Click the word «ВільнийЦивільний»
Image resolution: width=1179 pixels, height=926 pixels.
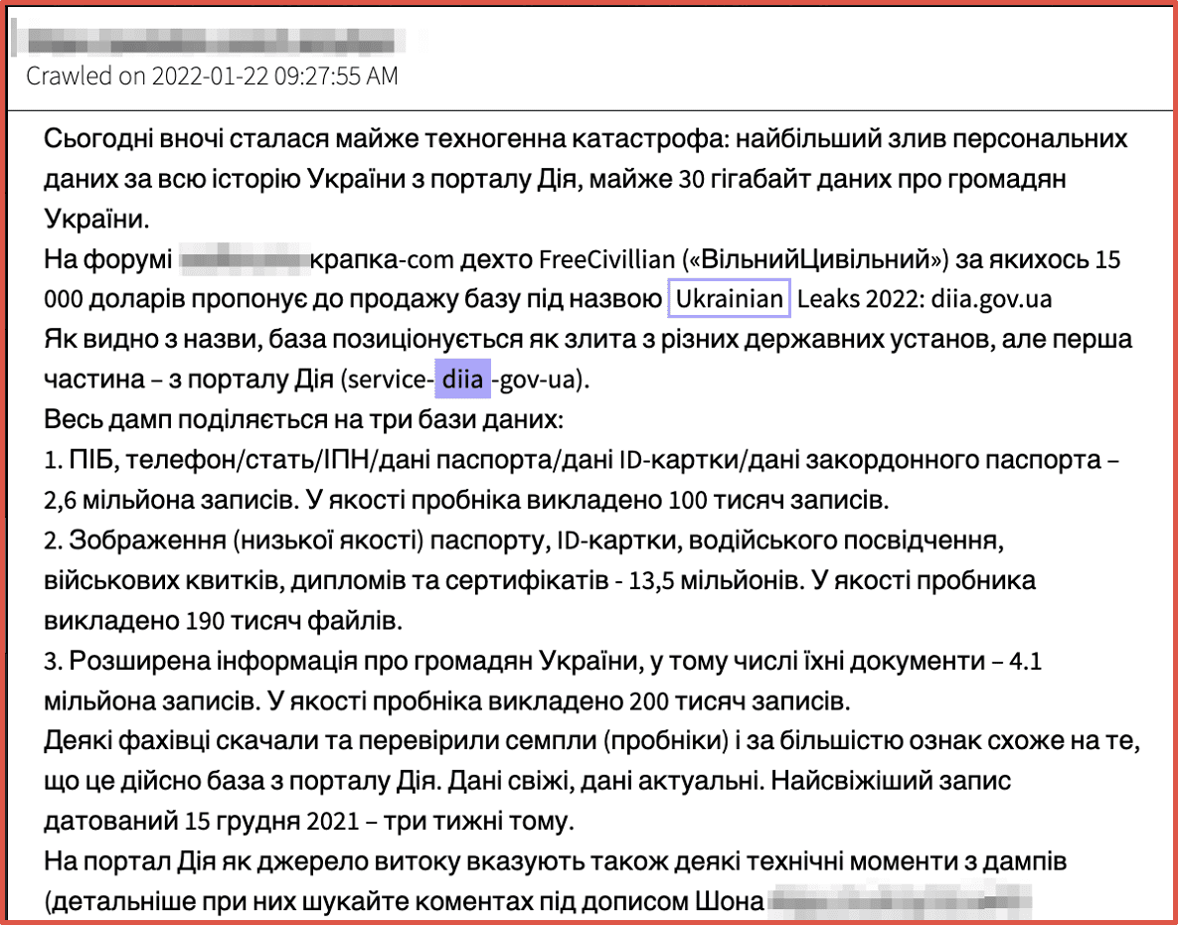[x=815, y=259]
